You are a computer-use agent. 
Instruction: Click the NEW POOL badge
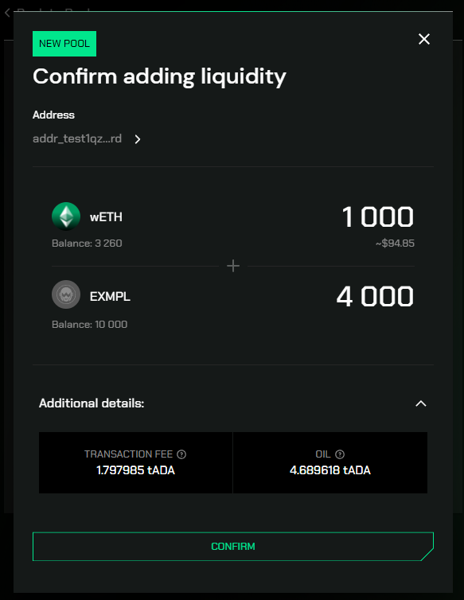(x=64, y=44)
